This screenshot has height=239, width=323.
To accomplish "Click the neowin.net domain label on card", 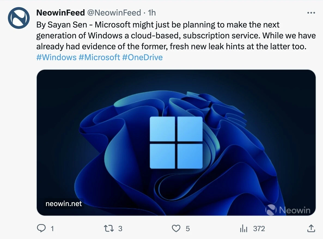I will pyautogui.click(x=64, y=204).
